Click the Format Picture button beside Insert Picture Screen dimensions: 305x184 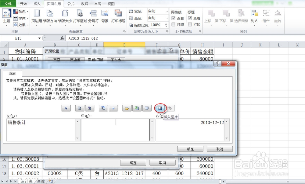pos(170,108)
